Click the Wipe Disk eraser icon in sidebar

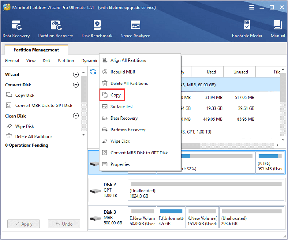tap(9, 126)
